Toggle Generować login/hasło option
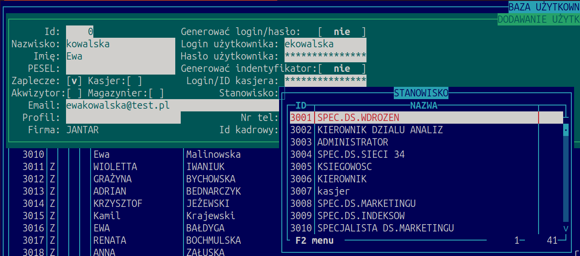This screenshot has width=580, height=256. pyautogui.click(x=341, y=32)
